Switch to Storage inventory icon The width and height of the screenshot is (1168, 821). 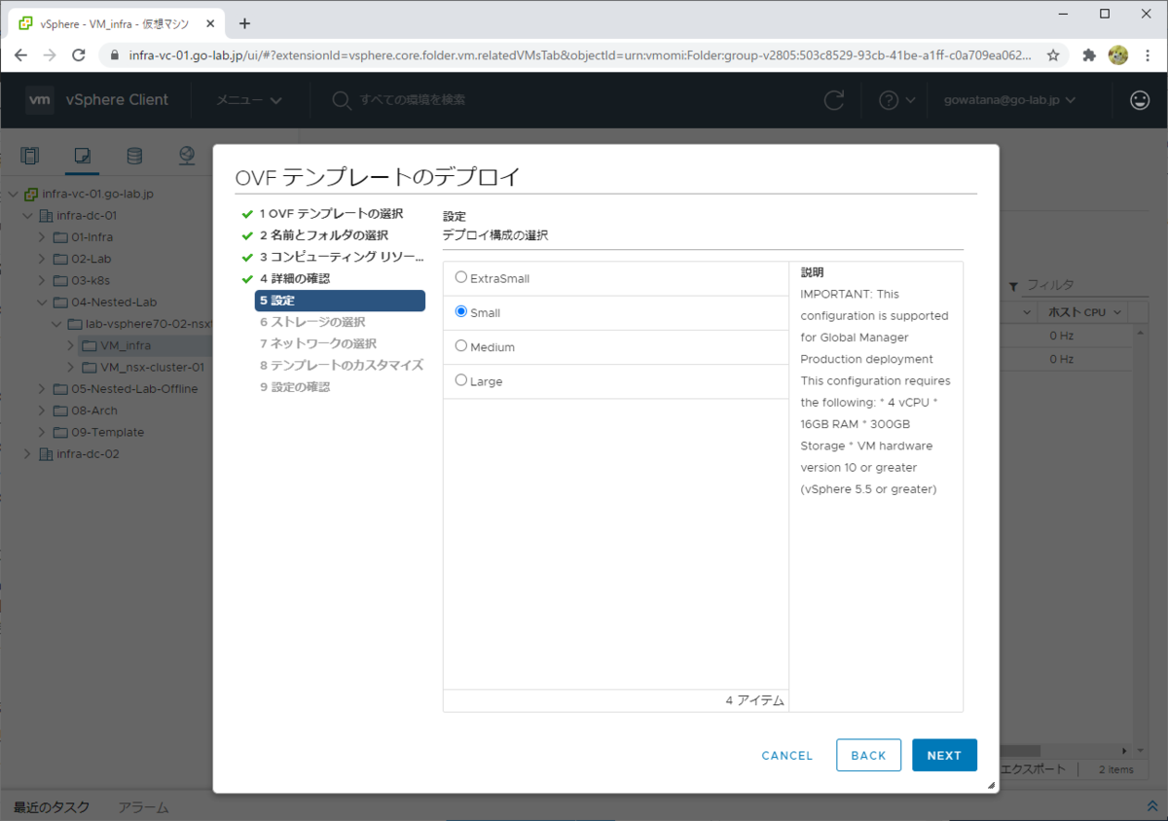pyautogui.click(x=134, y=155)
